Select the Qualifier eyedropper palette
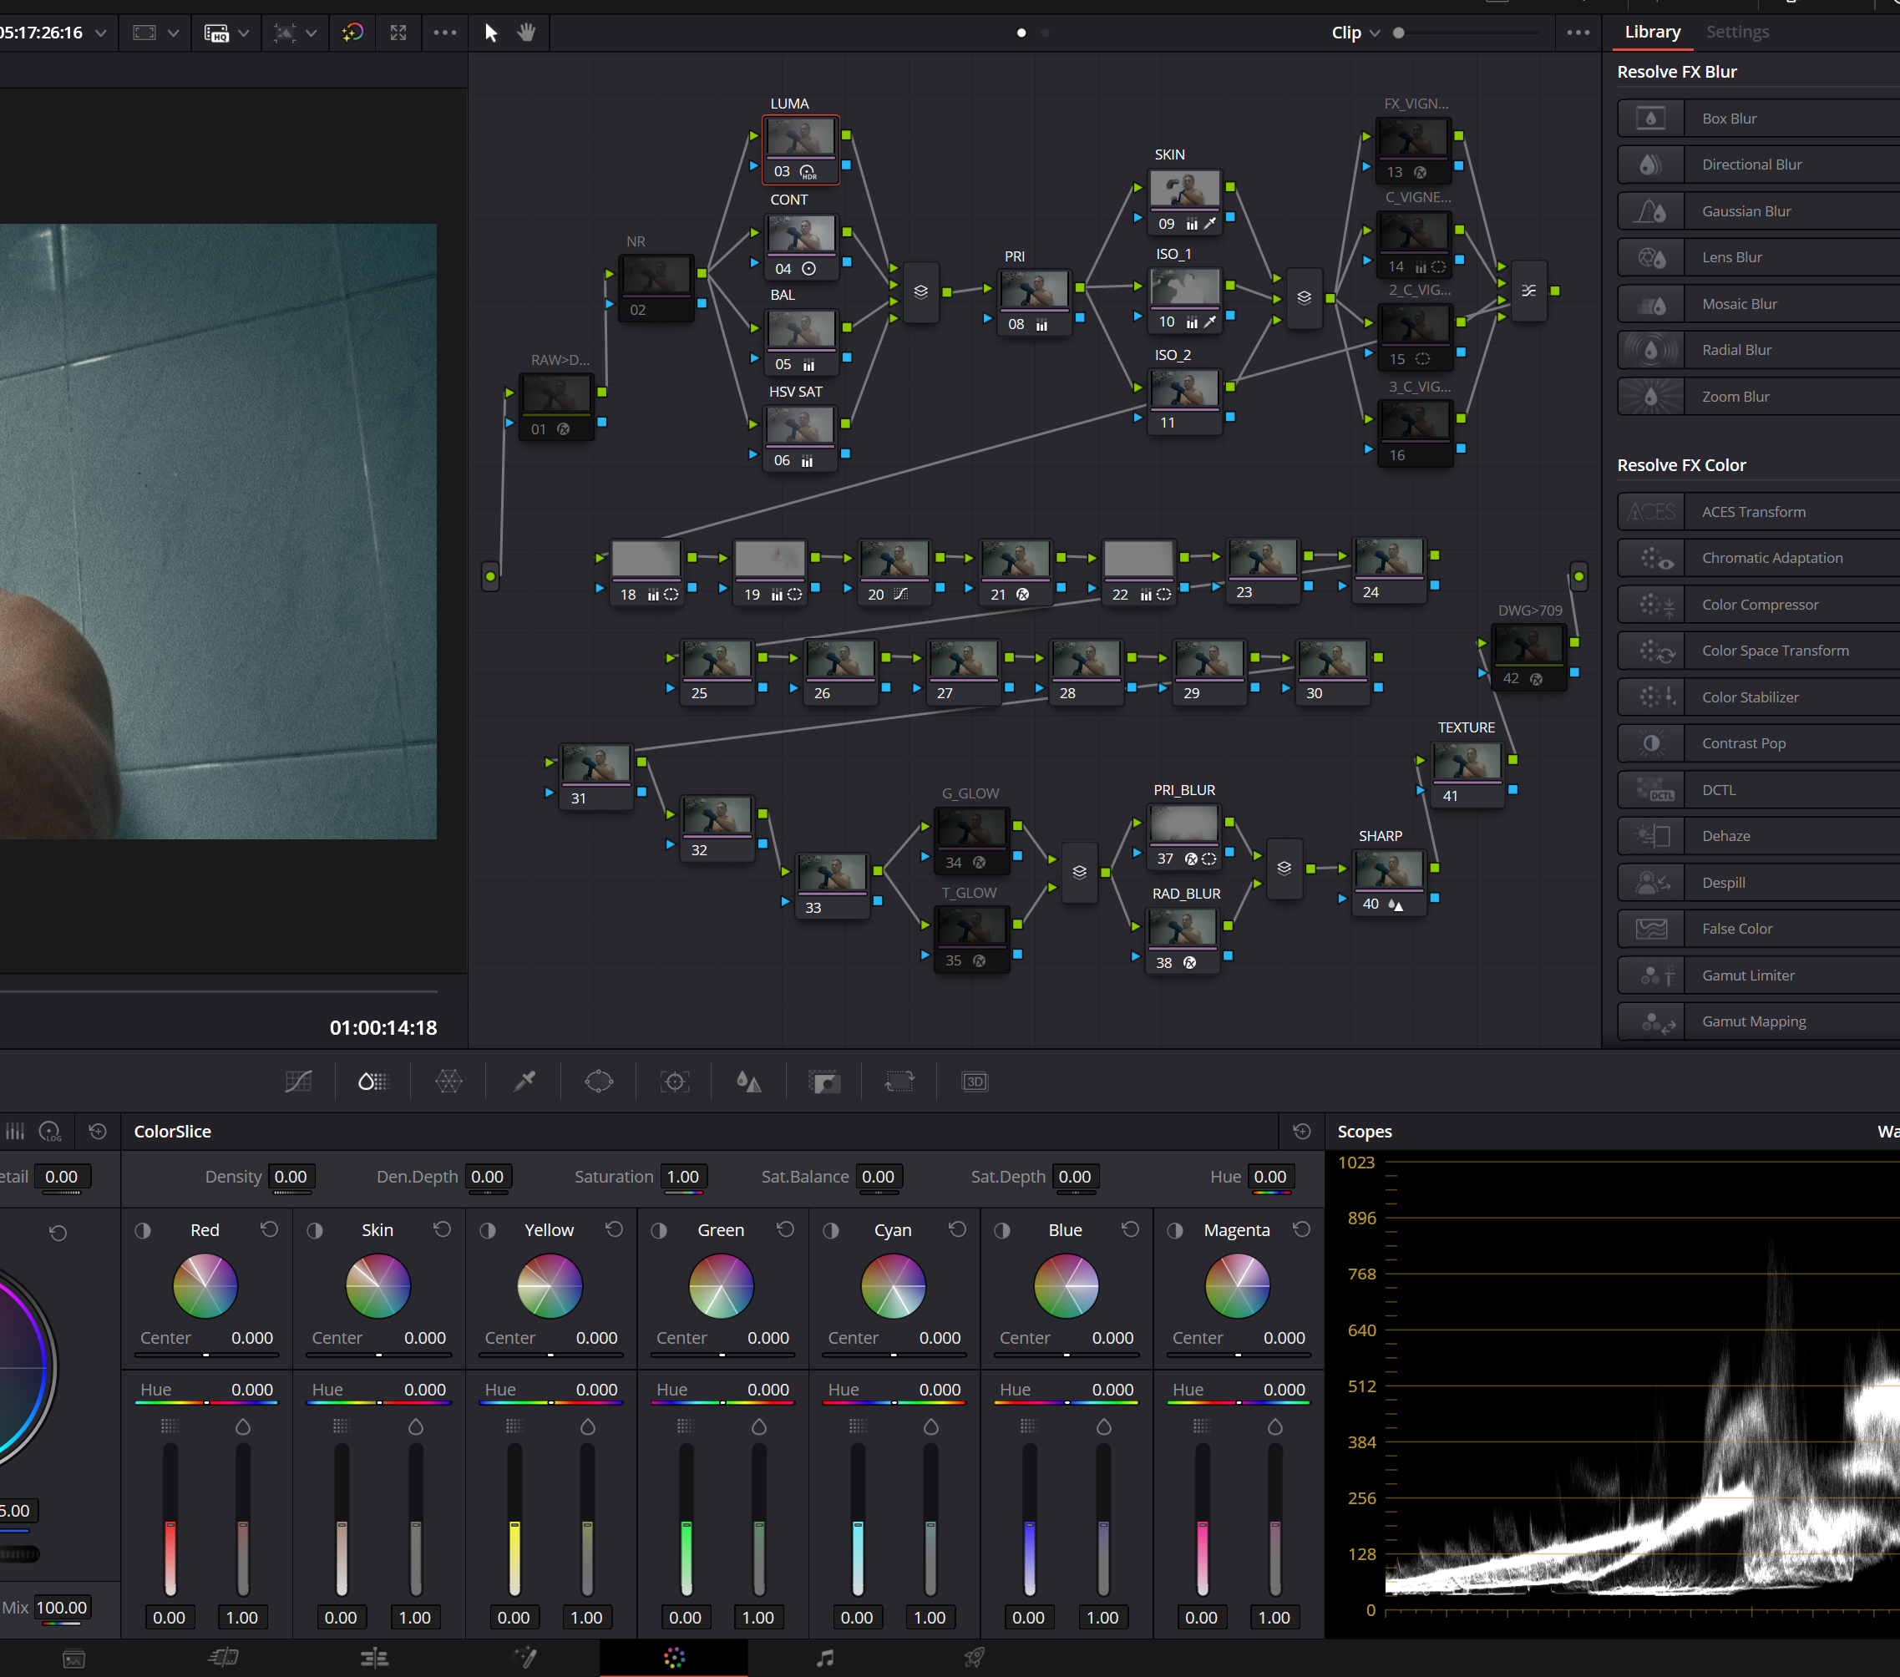This screenshot has width=1900, height=1677. point(524,1082)
